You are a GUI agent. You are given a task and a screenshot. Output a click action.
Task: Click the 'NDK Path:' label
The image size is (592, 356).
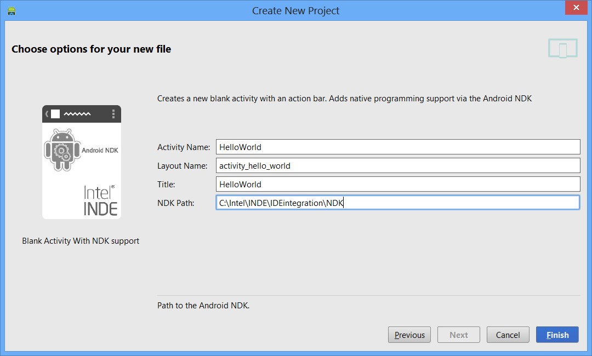pos(175,203)
